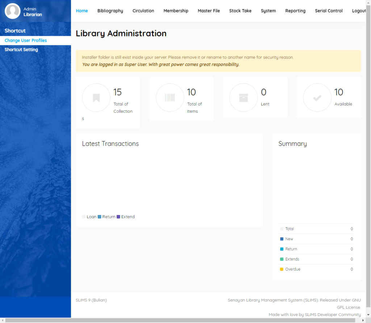Navigate to the System menu

coord(268,11)
